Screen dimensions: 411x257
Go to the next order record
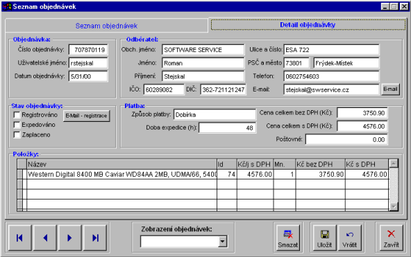pyautogui.click(x=69, y=238)
